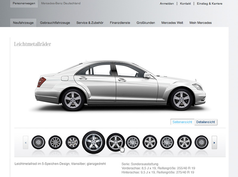
Task: Pick the third wheel thumbnail from left
Action: click(x=72, y=142)
